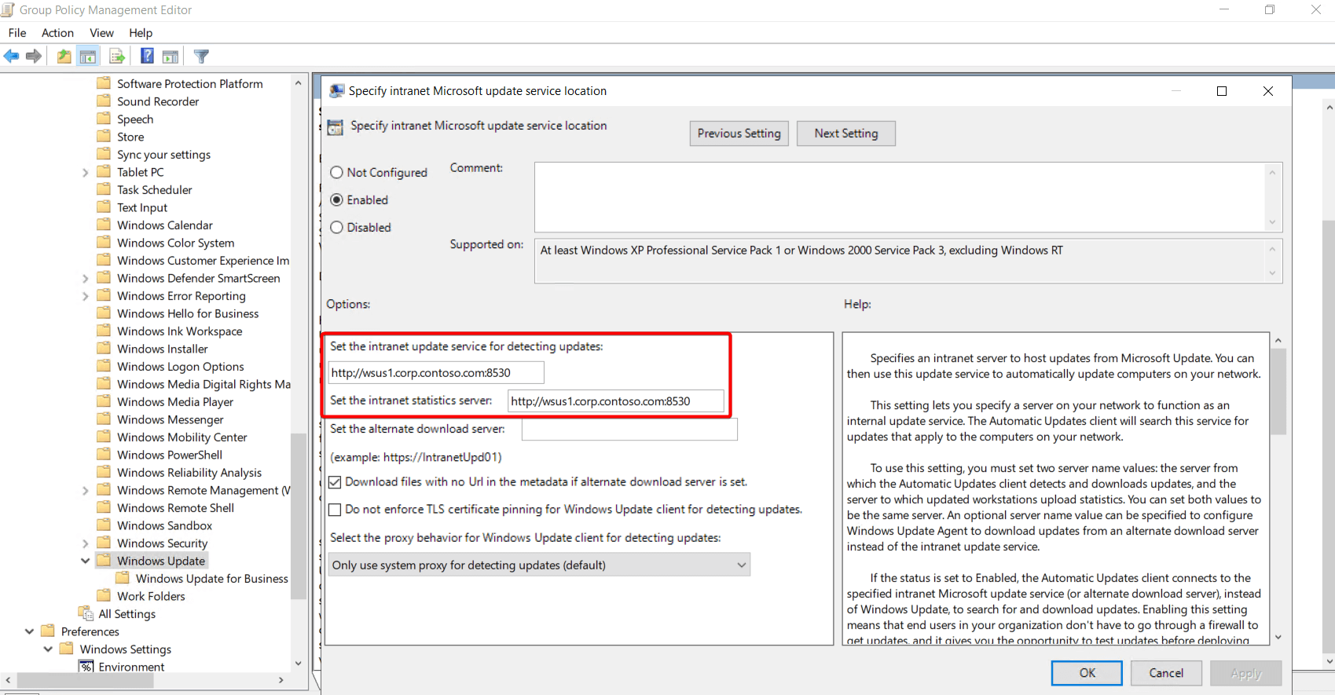Open the proxy behavior dropdown
This screenshot has width=1335, height=695.
point(539,565)
